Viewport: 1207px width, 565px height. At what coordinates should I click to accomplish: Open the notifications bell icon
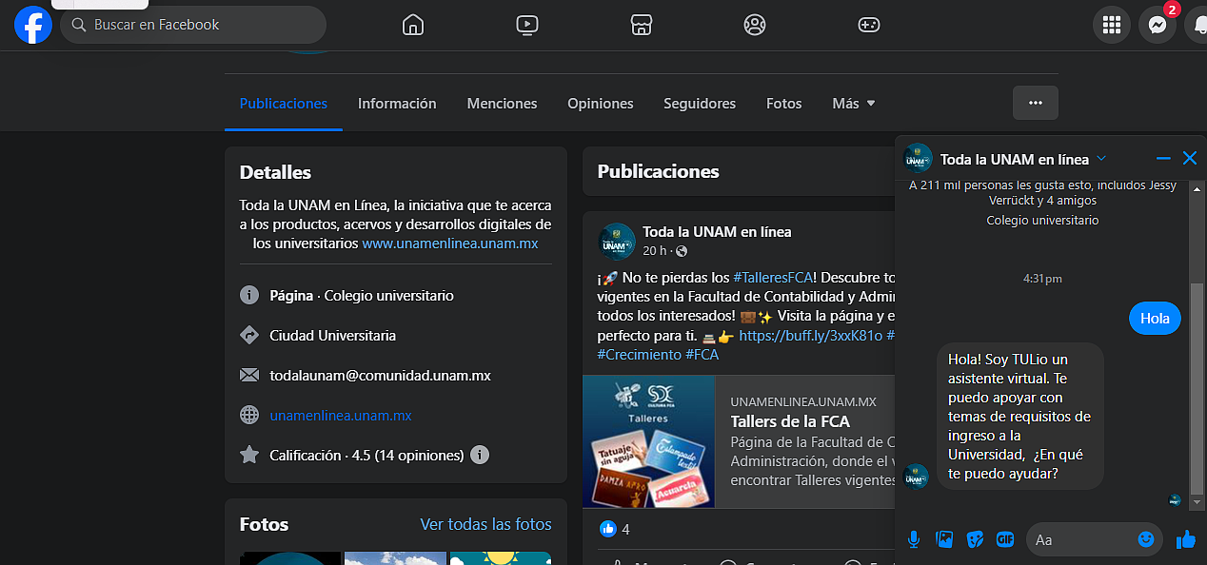click(x=1197, y=26)
